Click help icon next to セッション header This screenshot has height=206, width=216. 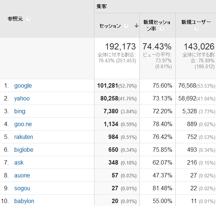pos(126,26)
